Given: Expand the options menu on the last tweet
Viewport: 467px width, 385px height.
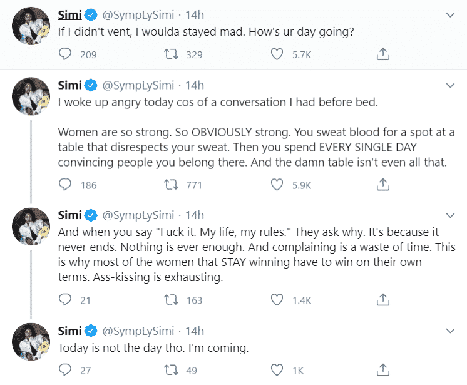Looking at the screenshot, I should [x=449, y=331].
